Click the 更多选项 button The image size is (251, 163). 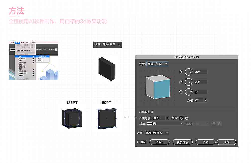[182, 142]
